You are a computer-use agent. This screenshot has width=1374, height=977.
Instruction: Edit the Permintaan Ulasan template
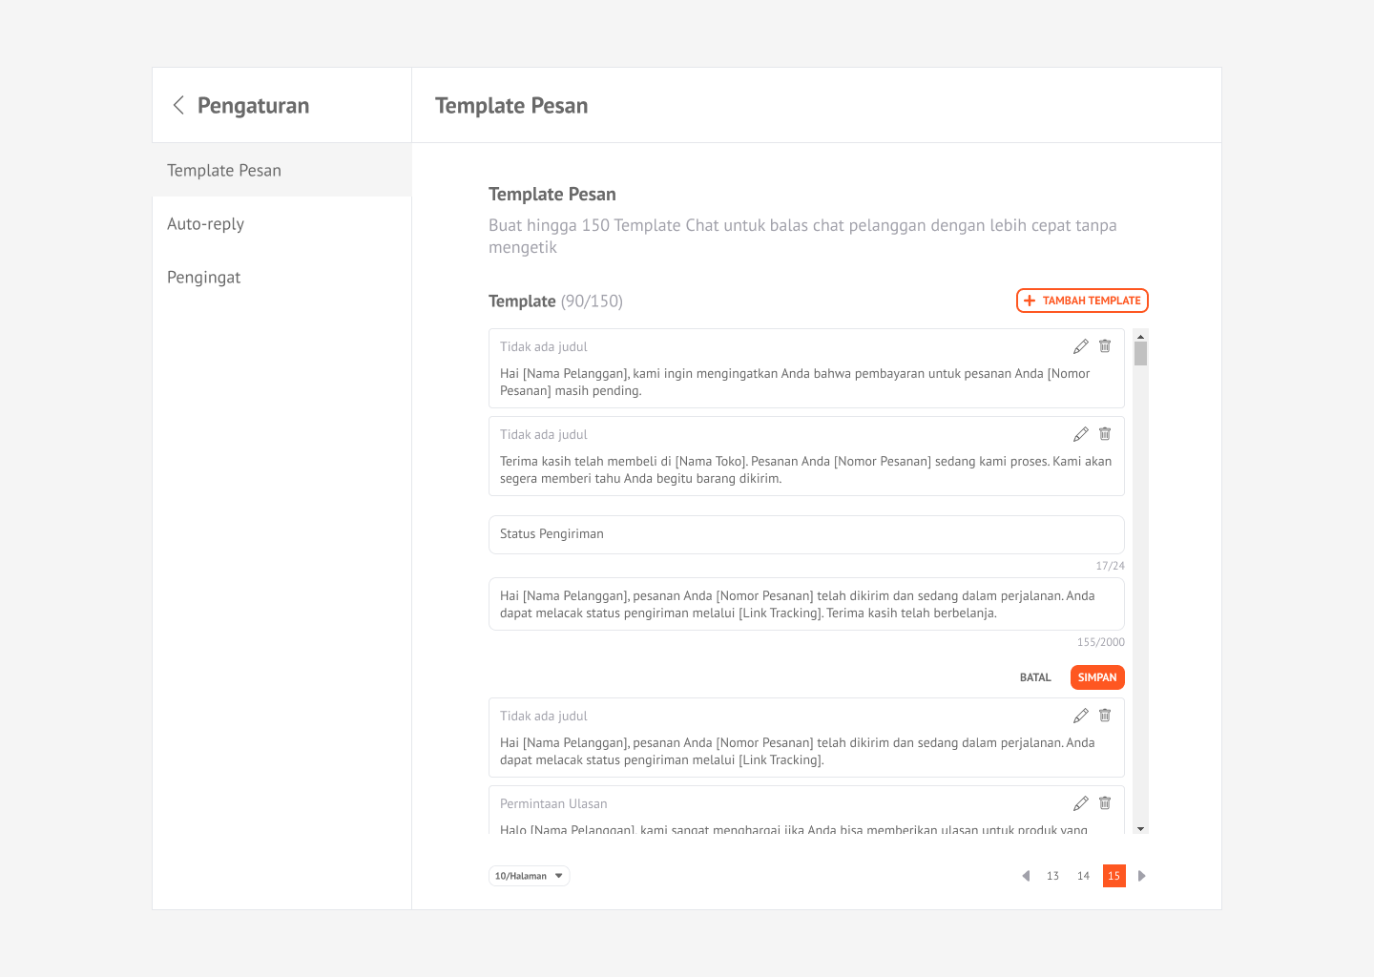[x=1081, y=803]
